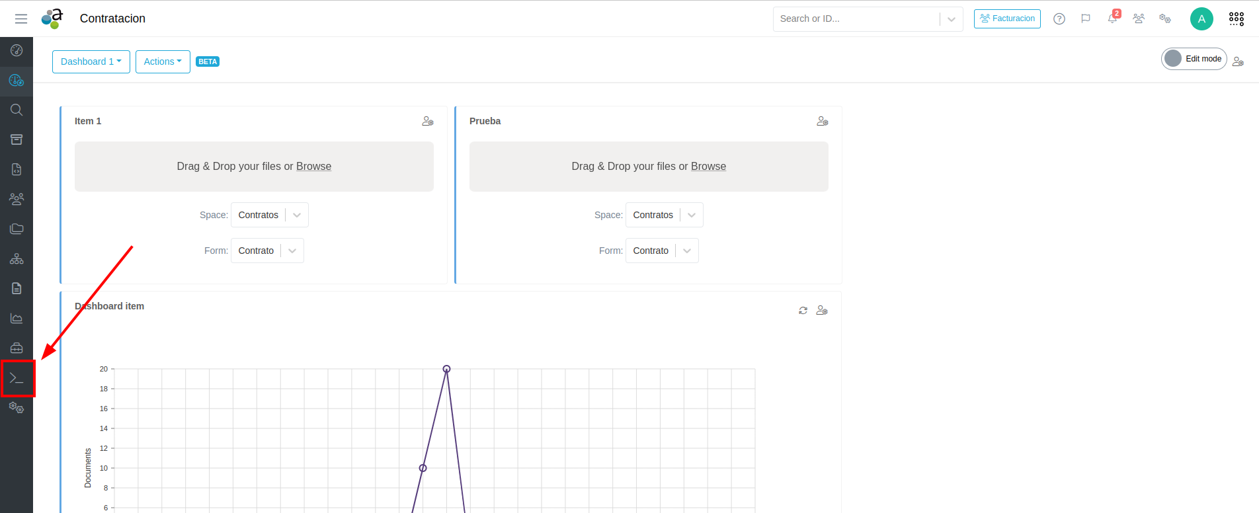The width and height of the screenshot is (1259, 513).
Task: Click Browse link in Prueba panel
Action: [x=708, y=167]
